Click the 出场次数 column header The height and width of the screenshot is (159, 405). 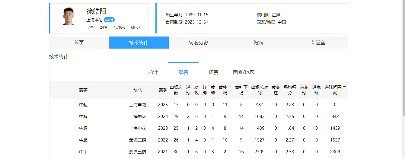[x=176, y=90]
